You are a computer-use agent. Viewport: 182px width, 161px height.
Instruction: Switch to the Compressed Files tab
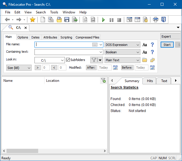click(87, 37)
